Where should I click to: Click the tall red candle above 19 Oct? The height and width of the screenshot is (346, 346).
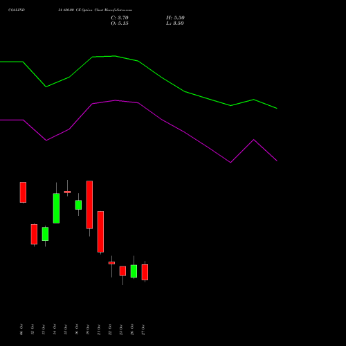click(x=89, y=205)
